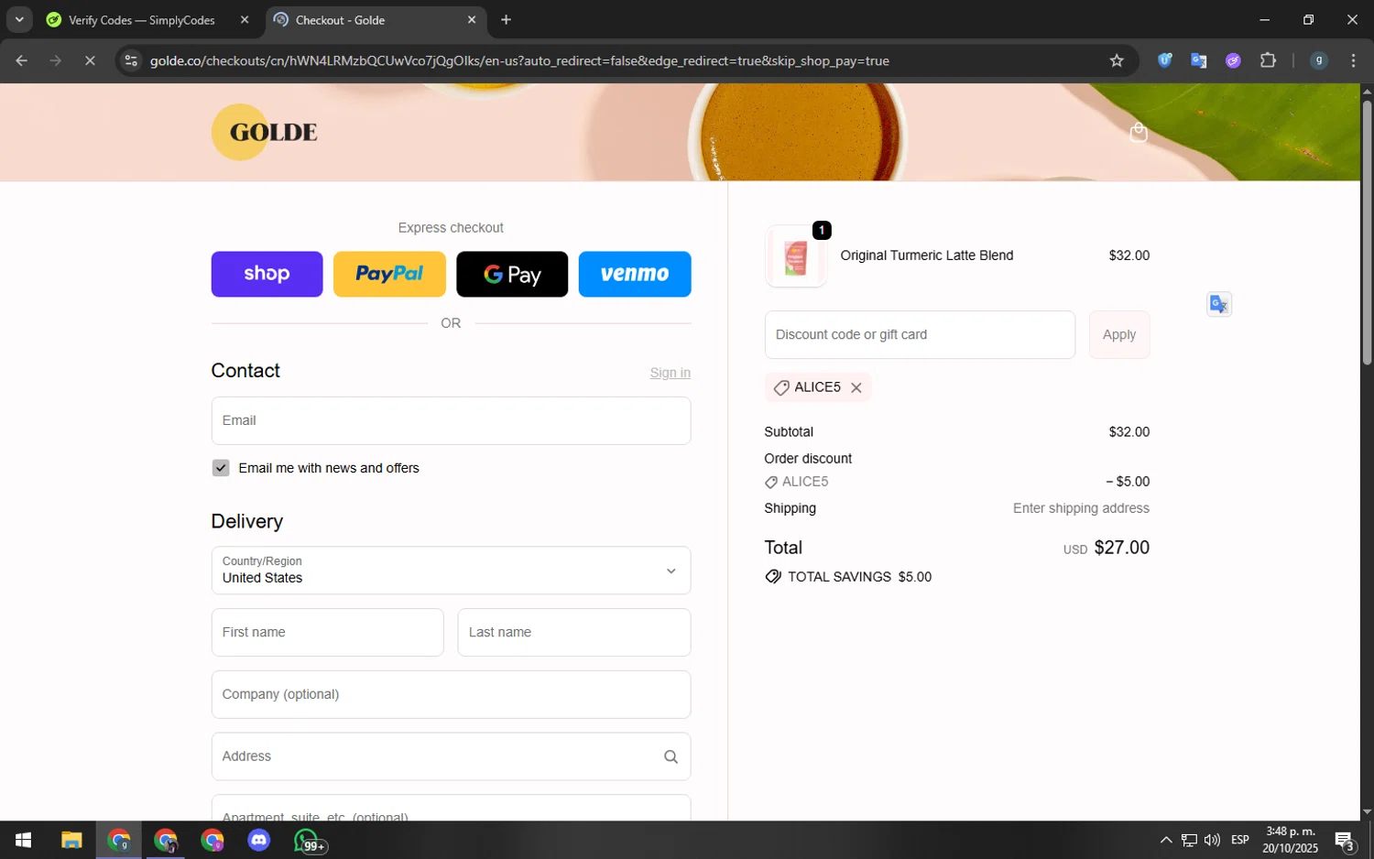Click the Original Turmeric Latte Blend thumbnail
The height and width of the screenshot is (859, 1374).
[795, 256]
